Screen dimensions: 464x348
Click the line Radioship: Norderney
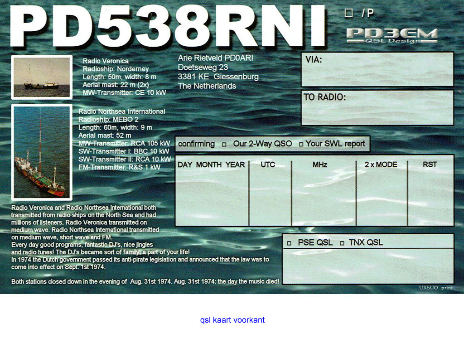[116, 69]
